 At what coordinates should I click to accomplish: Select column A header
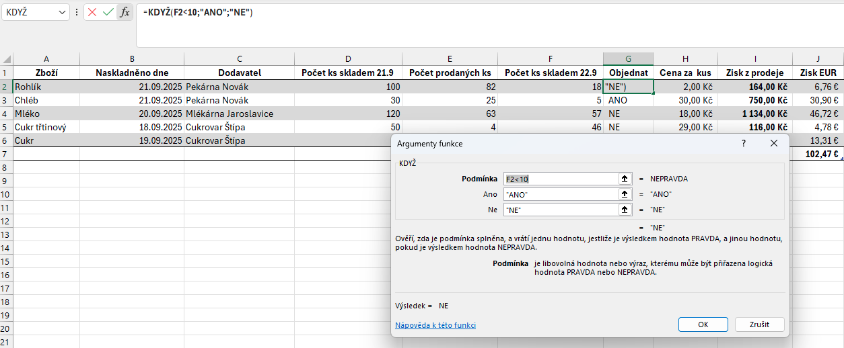click(x=46, y=59)
